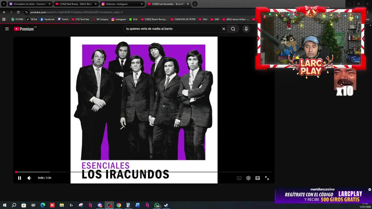Open the Mi Campus bookmark
The height and width of the screenshot is (209, 372).
[100, 19]
